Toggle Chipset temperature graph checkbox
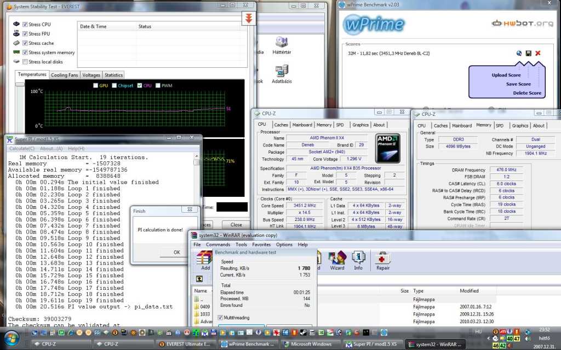This screenshot has height=350, width=561. point(114,85)
